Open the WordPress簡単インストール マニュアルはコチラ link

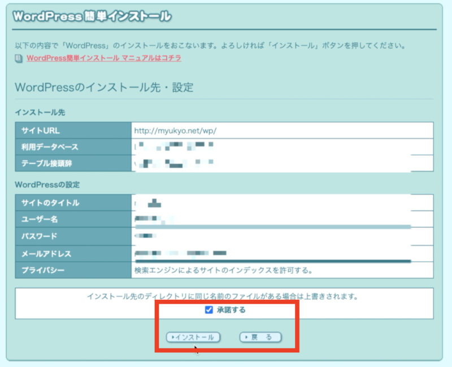[104, 58]
